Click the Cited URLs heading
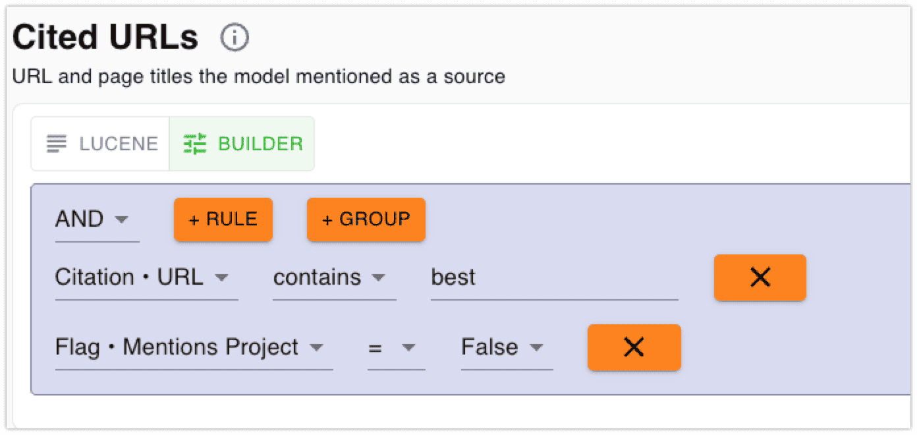The height and width of the screenshot is (435, 917). click(105, 38)
